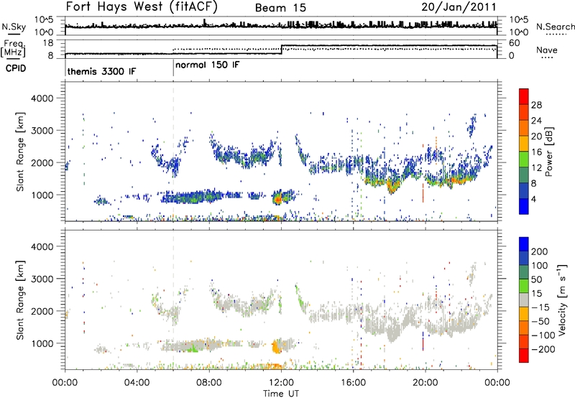Select the "normal 150 IF" CPID annotation
The image size is (575, 398).
[208, 65]
